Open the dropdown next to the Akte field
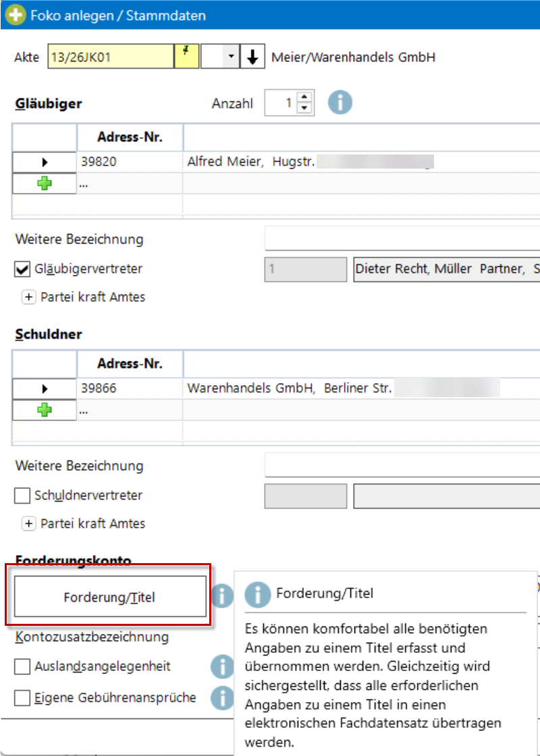540x756 pixels. pyautogui.click(x=231, y=57)
